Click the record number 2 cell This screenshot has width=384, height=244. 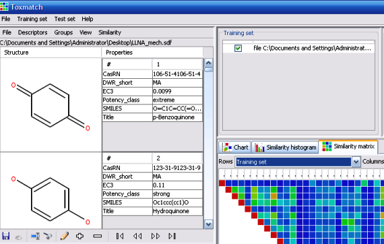pyautogui.click(x=177, y=158)
